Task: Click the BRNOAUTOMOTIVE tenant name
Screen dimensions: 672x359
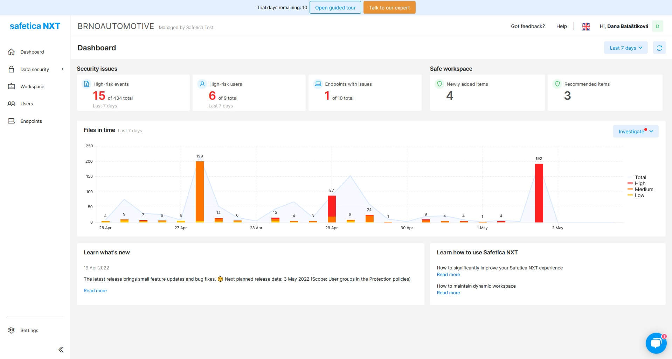Action: pos(116,26)
